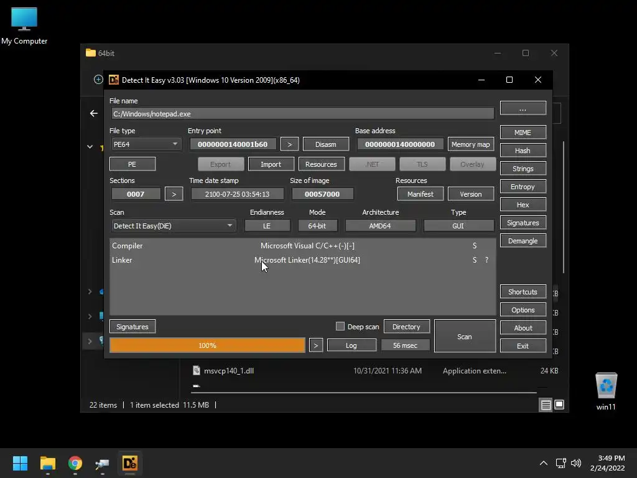
Task: Click the Detect It Easy title bar icon
Action: click(x=114, y=80)
